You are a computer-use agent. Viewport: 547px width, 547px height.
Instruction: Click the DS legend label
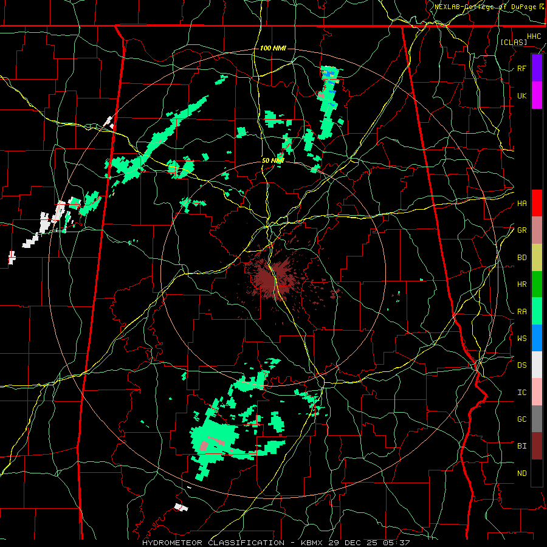tap(521, 365)
